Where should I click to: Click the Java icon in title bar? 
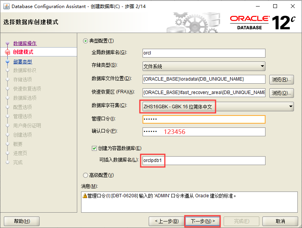(x=5, y=6)
